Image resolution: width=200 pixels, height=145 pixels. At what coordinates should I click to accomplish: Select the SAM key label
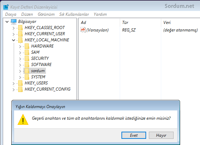pyautogui.click(x=35, y=52)
